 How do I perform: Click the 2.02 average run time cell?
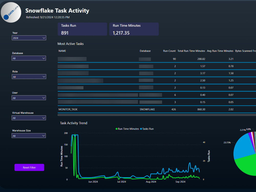231,109
